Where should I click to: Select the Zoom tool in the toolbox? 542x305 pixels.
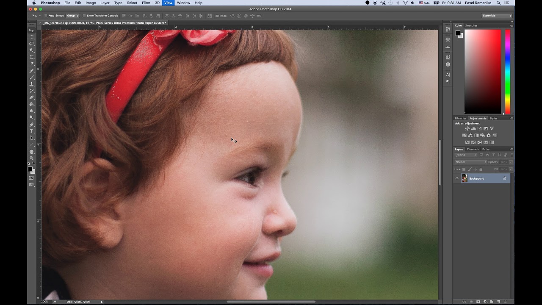(x=31, y=158)
